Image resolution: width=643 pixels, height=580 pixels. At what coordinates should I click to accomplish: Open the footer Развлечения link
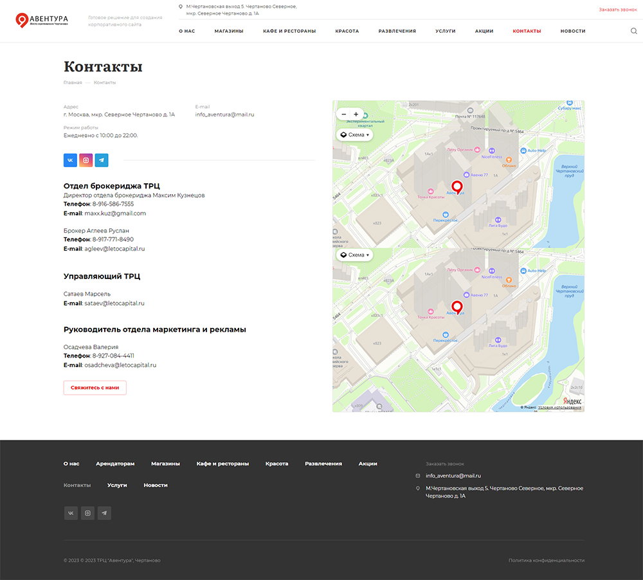tap(323, 464)
